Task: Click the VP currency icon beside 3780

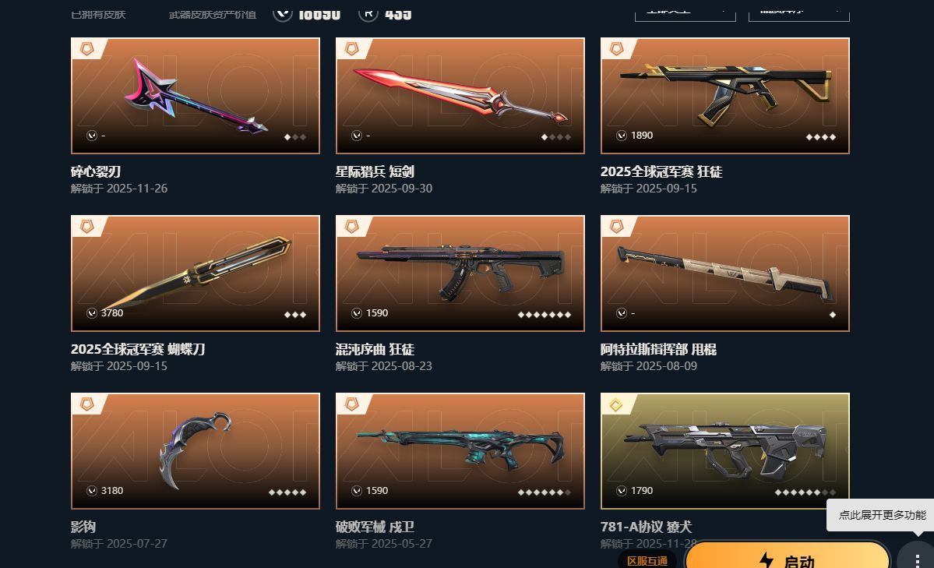Action: point(92,313)
